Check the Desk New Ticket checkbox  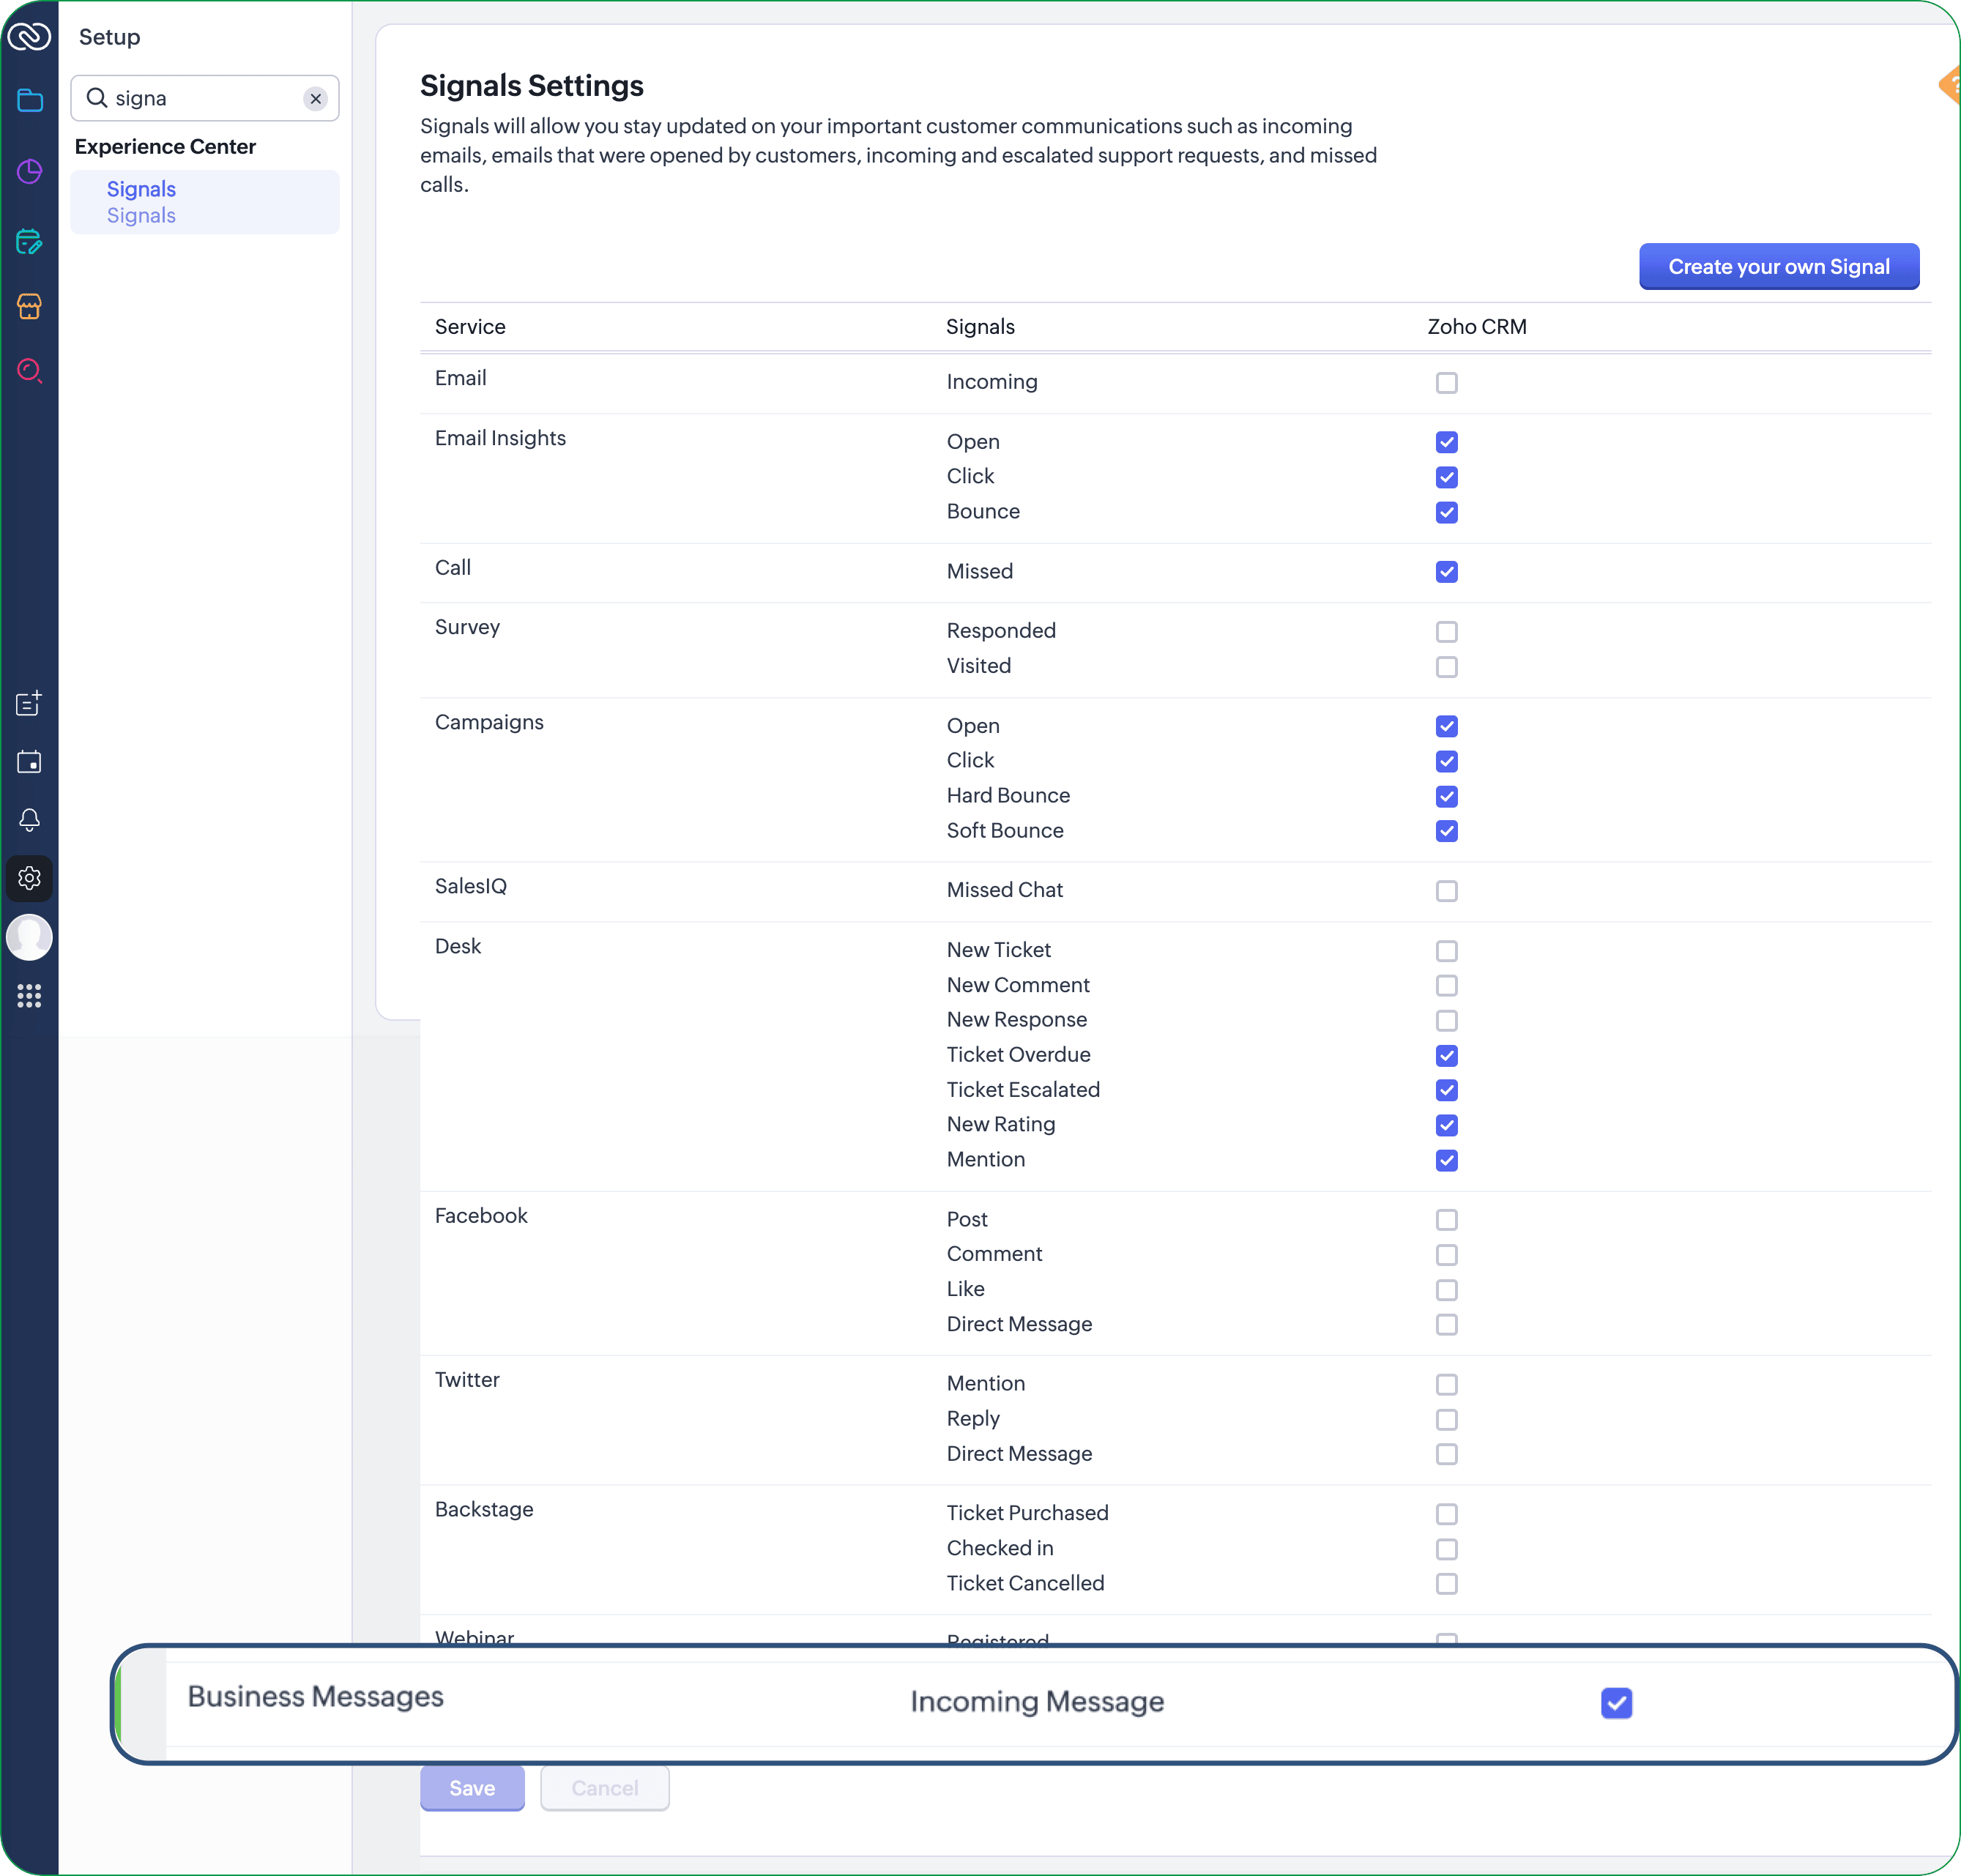click(1446, 951)
